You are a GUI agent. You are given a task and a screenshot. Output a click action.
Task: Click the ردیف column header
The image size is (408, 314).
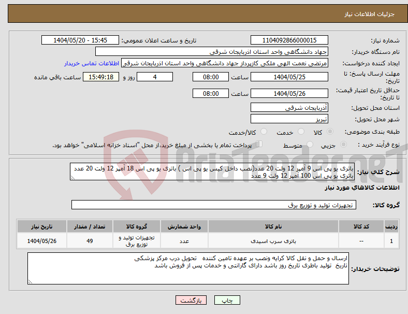coord(391,226)
